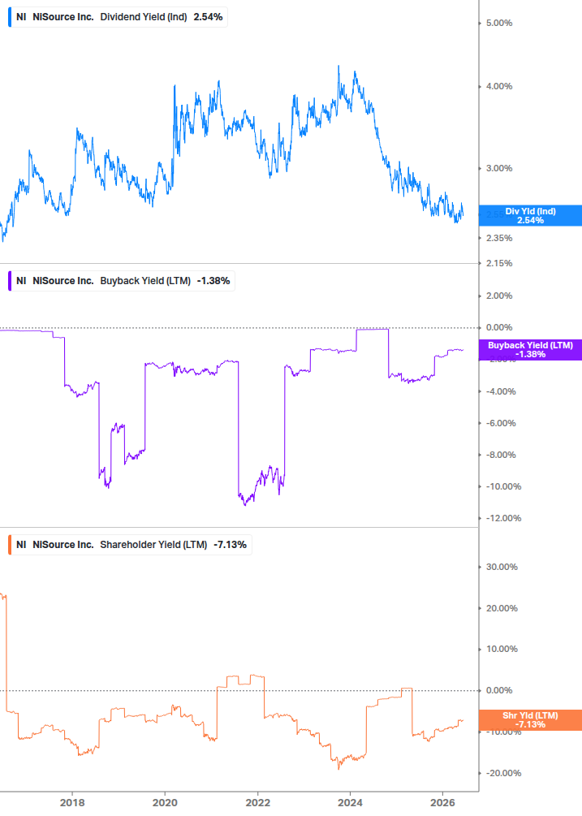Click the 20.00% shareholder yield axis label
This screenshot has height=816, width=582.
click(x=502, y=608)
